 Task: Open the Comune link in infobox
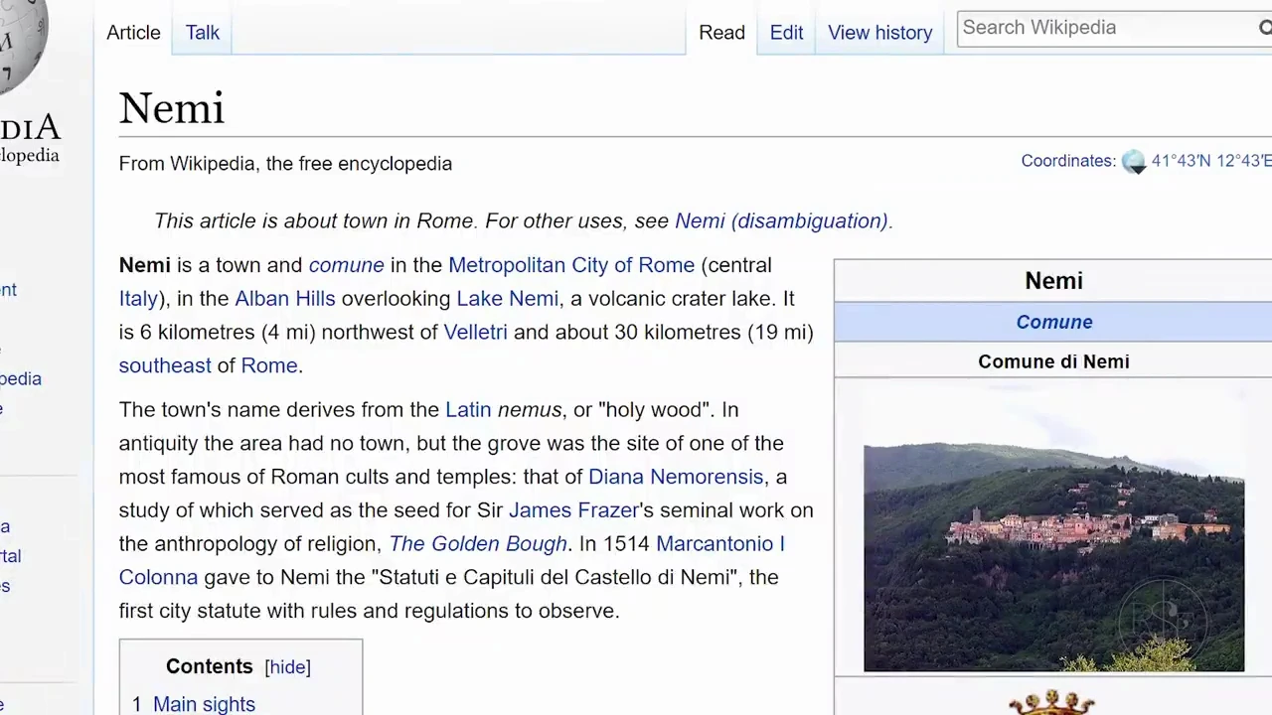[1053, 322]
